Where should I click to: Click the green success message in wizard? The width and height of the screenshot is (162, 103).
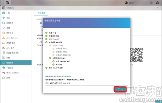tap(58, 76)
